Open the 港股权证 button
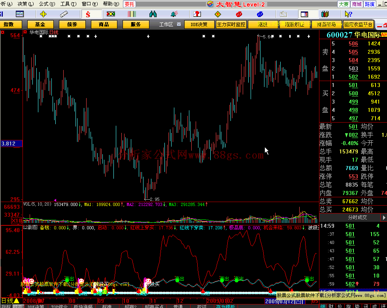Viewport: 387px width, 308px height. 294,25
